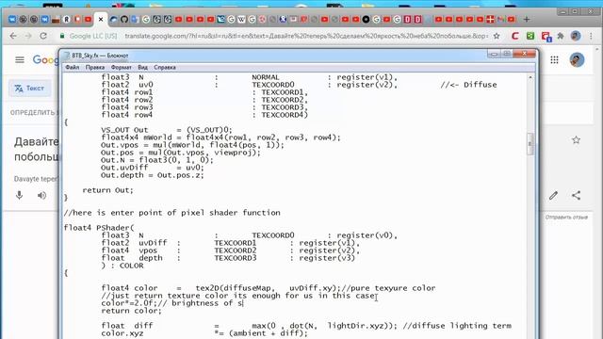
Task: Click the Notepad vertical scrollbar thumb
Action: [530, 144]
